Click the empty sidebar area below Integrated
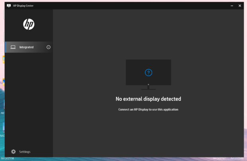247x161 pixels. point(29,99)
